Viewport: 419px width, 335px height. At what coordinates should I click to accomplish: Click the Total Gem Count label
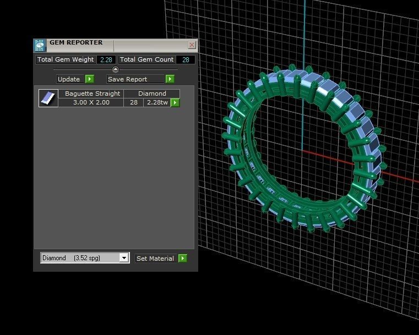click(x=146, y=59)
